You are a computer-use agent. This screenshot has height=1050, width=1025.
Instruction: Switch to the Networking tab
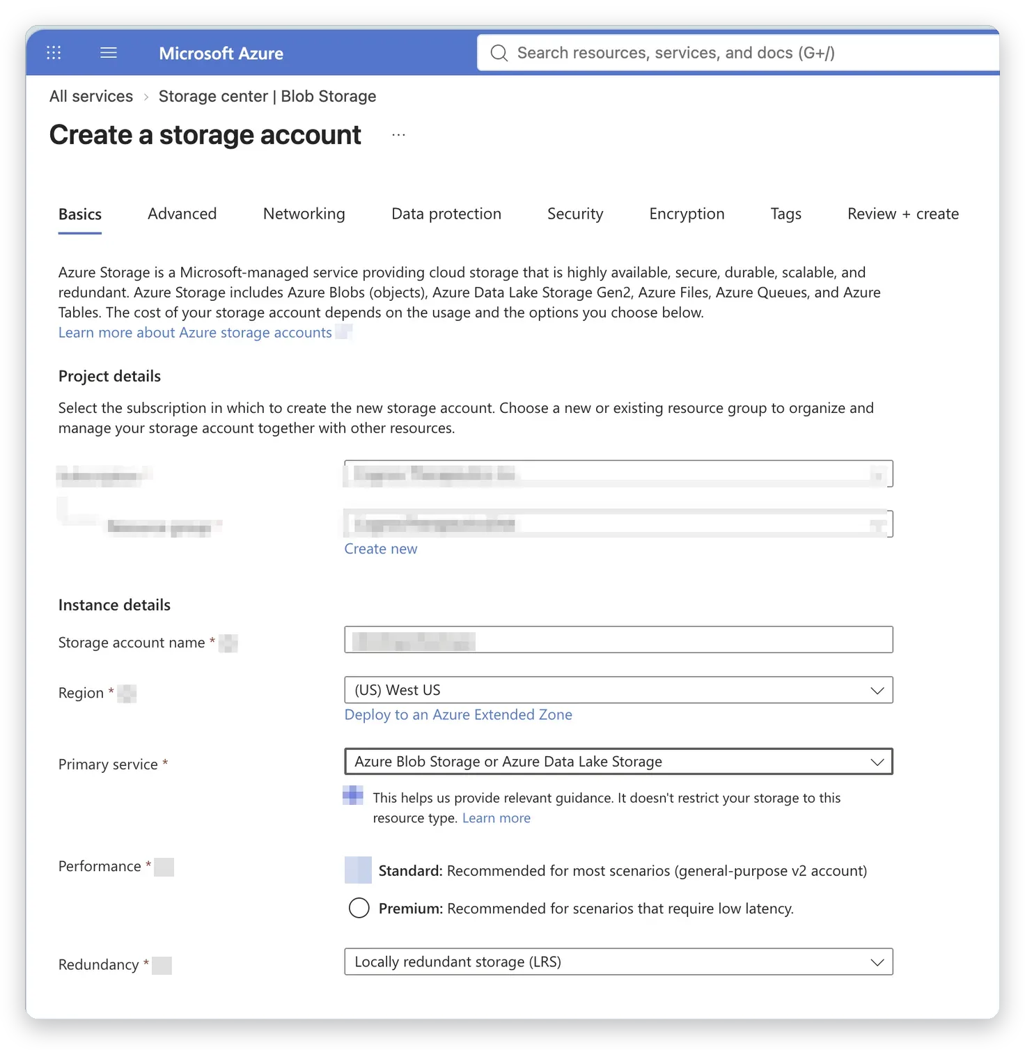coord(304,214)
